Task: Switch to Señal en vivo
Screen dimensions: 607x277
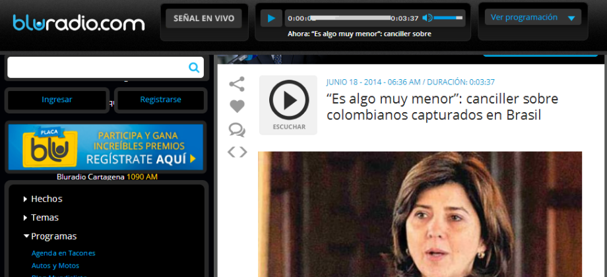Action: 204,18
